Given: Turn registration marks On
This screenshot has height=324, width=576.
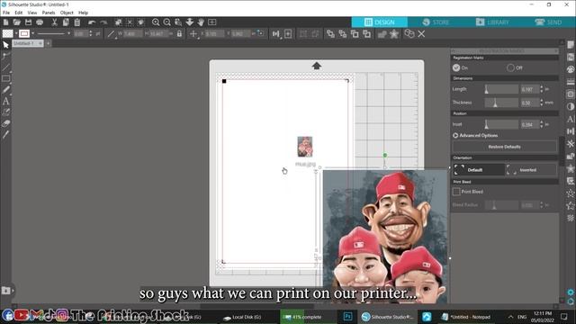Looking at the screenshot, I should click(x=456, y=67).
